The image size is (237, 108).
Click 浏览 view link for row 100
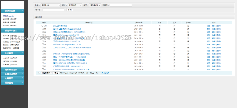click(x=209, y=26)
